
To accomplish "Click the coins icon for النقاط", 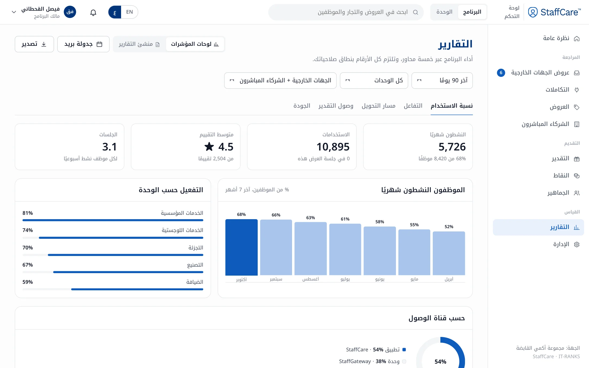I will pos(577,176).
